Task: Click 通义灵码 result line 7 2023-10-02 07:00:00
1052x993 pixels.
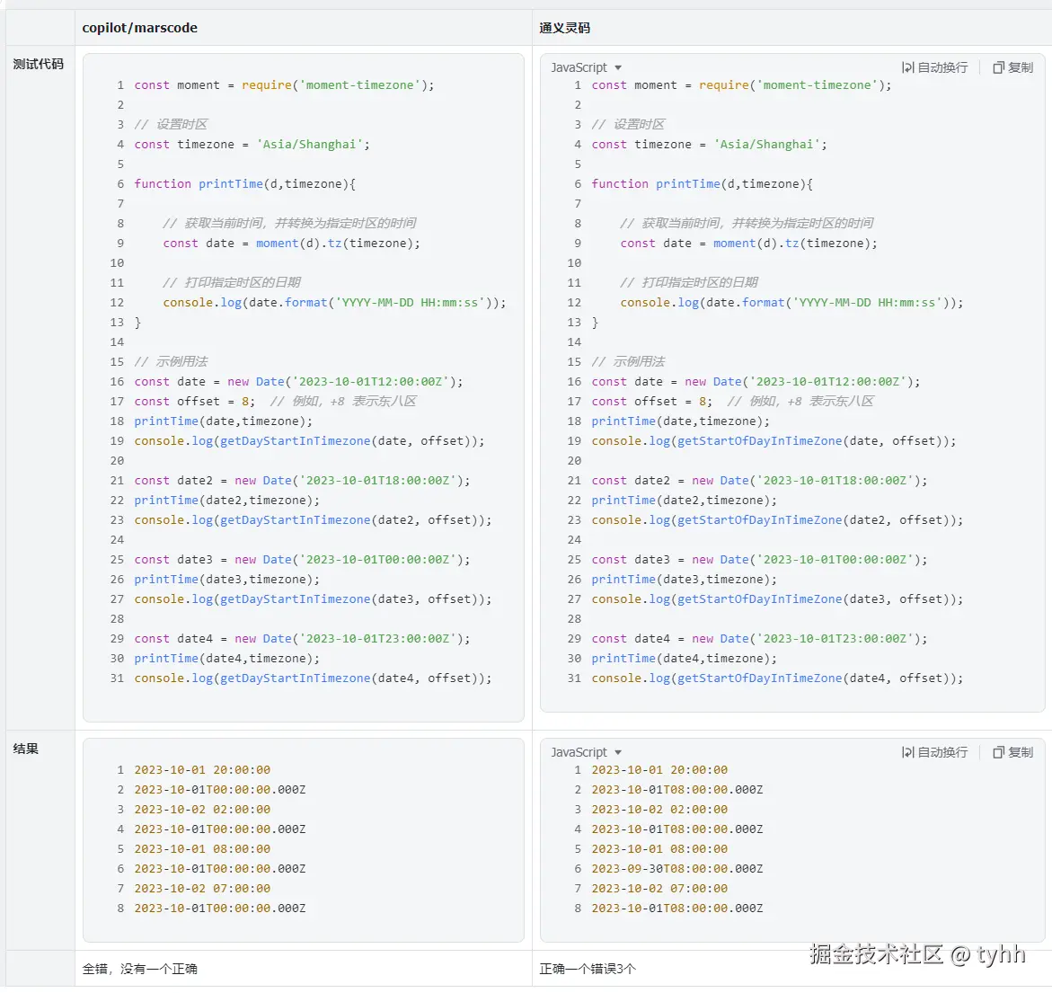Action: click(x=659, y=889)
